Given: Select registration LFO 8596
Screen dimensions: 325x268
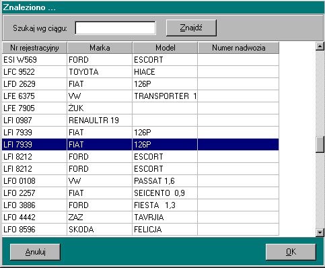Looking at the screenshot, I should click(x=34, y=230).
